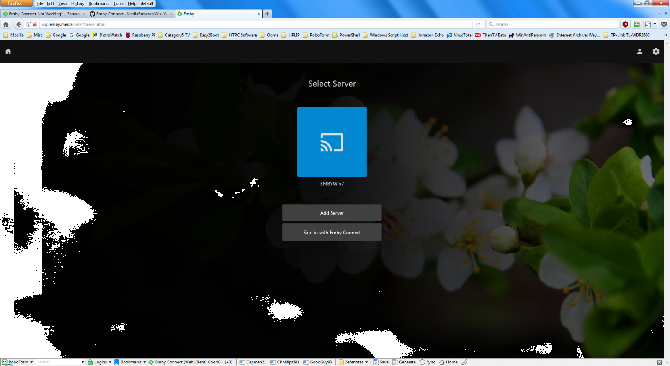Open the Misc bookmarks folder
The image size is (670, 366).
click(x=35, y=35)
